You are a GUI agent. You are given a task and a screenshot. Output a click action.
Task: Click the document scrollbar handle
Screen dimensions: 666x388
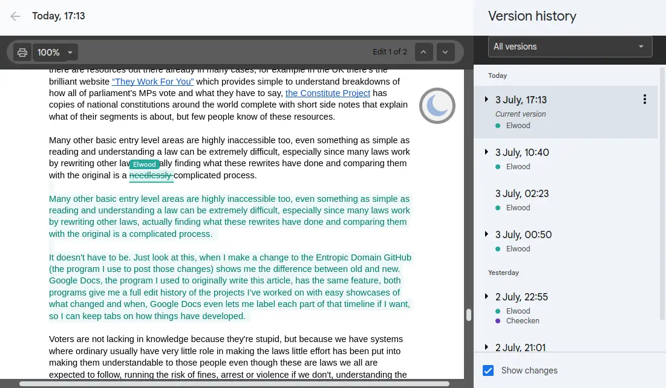468,315
